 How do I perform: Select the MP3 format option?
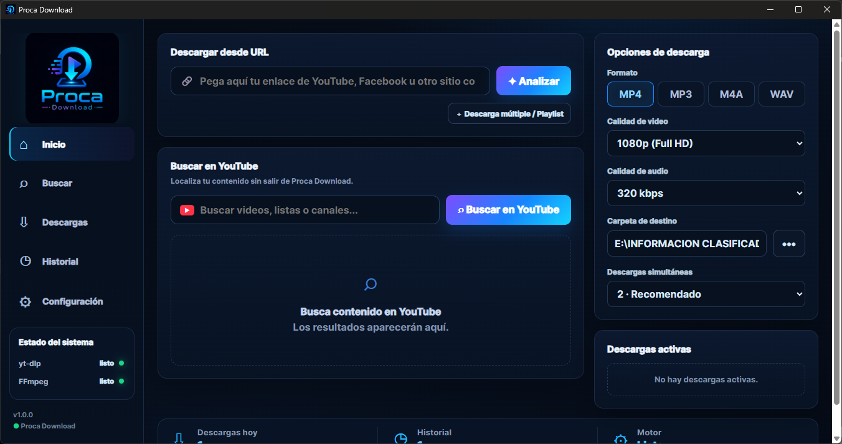click(681, 94)
